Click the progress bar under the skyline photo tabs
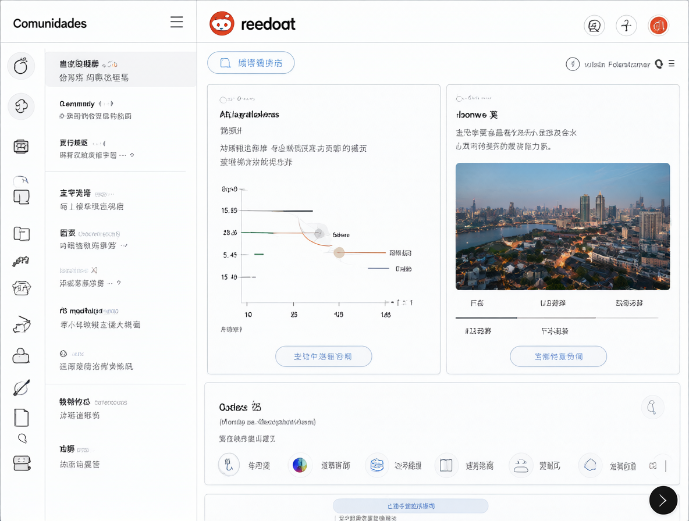This screenshot has height=521, width=689. pyautogui.click(x=557, y=317)
